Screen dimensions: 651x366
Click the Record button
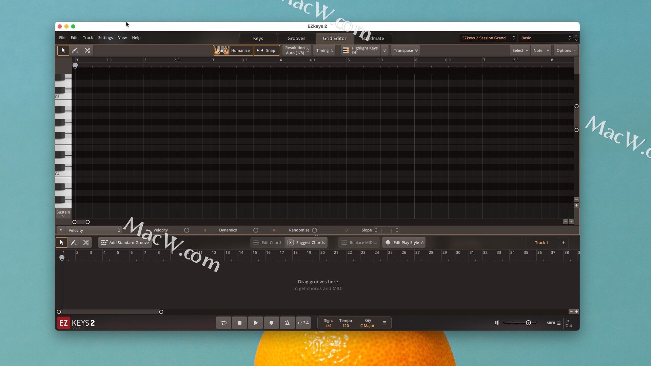pos(271,323)
